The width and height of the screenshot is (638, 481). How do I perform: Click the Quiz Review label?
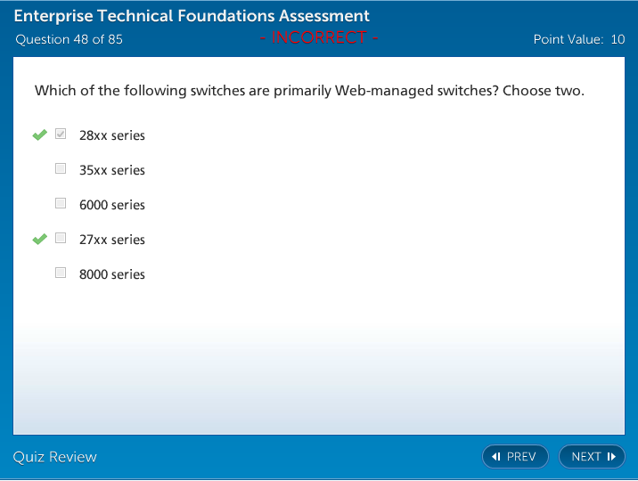(x=55, y=457)
